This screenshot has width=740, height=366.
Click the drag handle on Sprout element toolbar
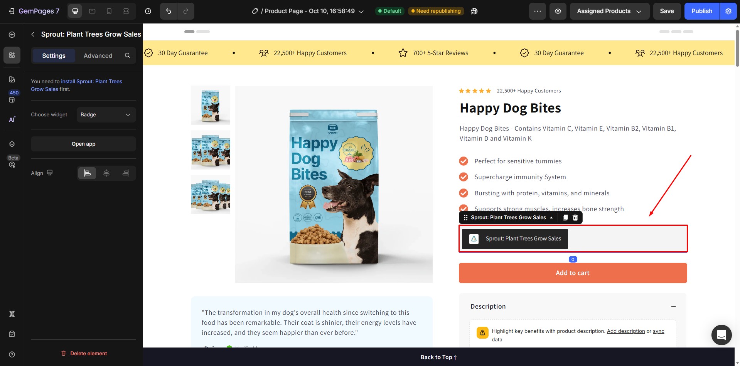(465, 218)
